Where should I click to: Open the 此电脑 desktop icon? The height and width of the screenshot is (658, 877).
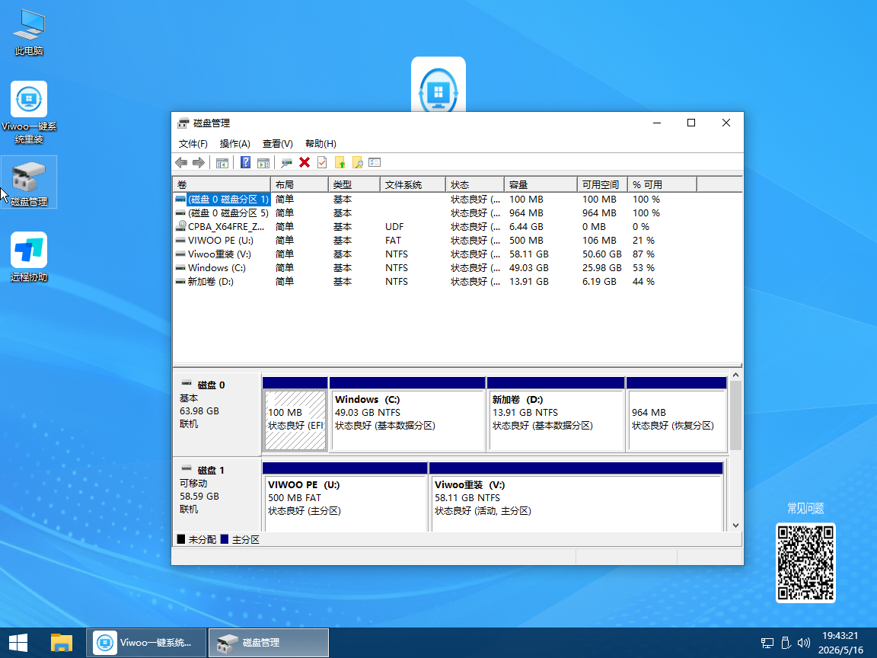click(29, 33)
